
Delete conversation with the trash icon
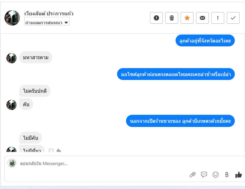[x=171, y=18]
